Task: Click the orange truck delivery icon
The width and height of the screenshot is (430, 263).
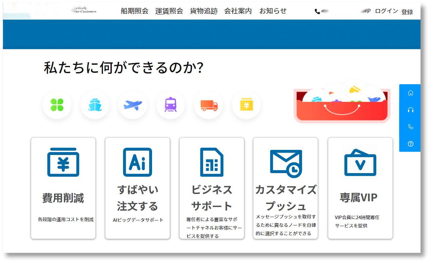Action: point(208,105)
